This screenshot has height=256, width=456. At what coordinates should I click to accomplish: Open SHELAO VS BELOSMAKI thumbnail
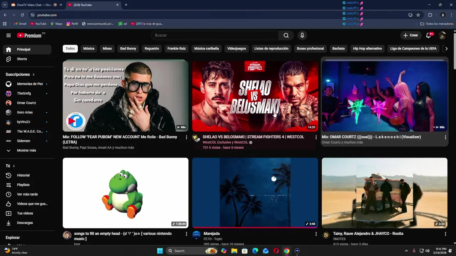(255, 96)
